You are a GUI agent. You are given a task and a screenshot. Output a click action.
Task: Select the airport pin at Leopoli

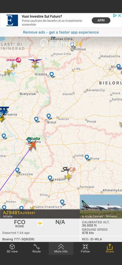pyautogui.click(x=50, y=178)
